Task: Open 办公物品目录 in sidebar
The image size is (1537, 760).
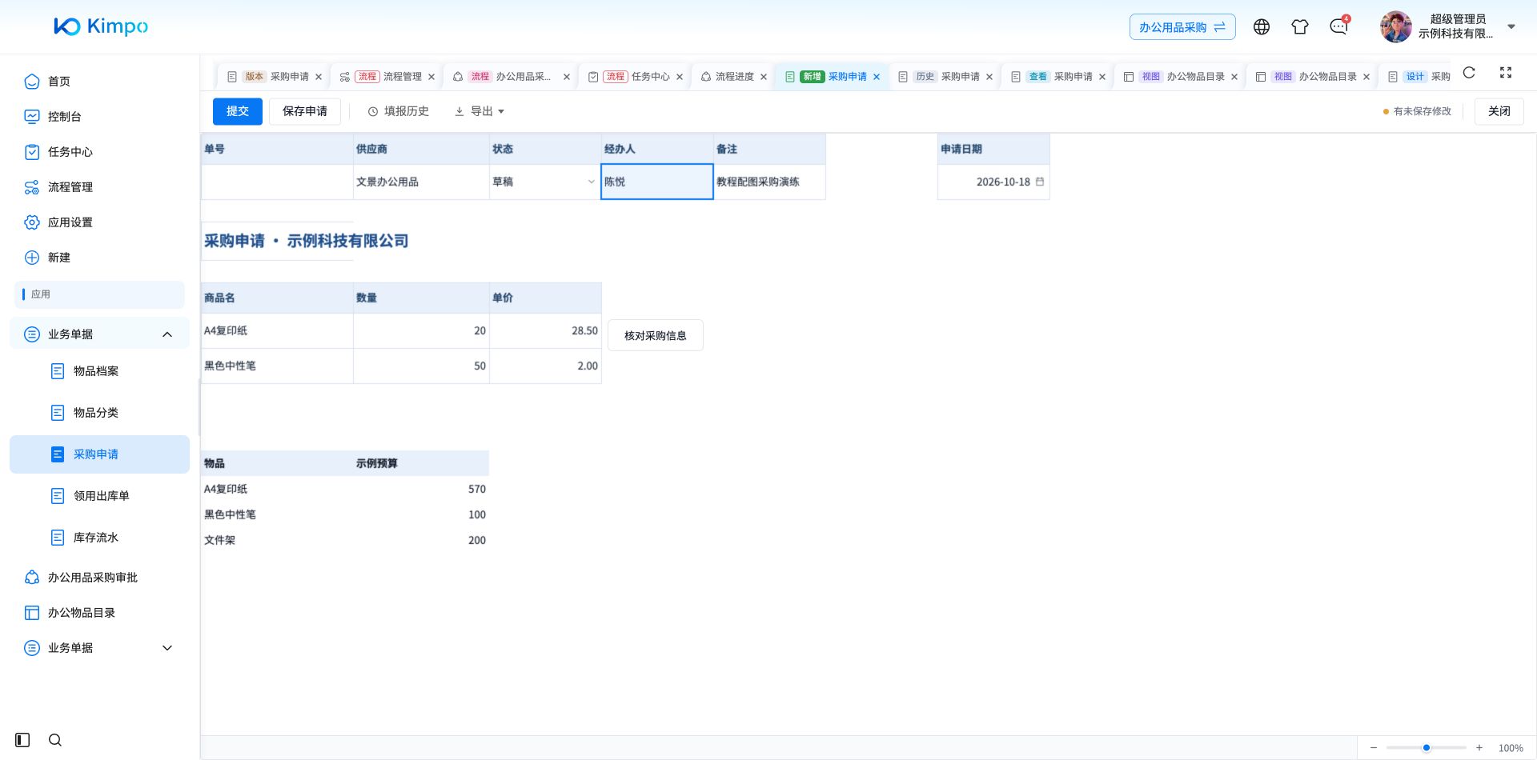Action: pos(99,613)
